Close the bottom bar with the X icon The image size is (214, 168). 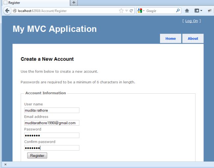(x=5, y=164)
